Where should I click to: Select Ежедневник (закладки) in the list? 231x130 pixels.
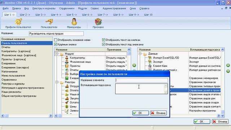26,68
